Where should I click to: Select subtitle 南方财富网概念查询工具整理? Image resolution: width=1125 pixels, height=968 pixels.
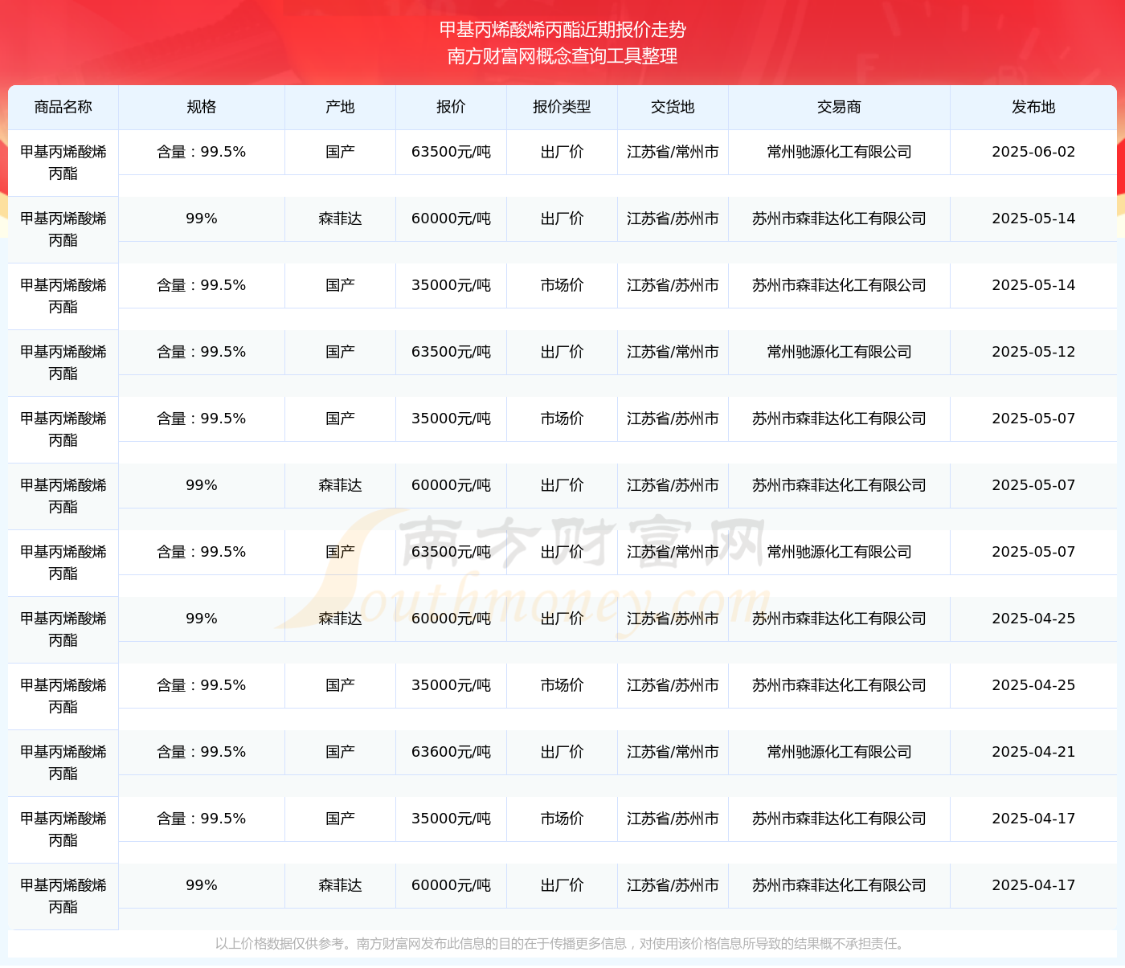coord(562,56)
